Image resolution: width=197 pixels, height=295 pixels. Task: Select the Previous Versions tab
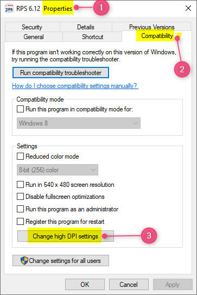coord(151,27)
